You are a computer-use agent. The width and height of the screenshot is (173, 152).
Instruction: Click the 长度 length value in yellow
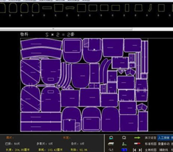(17, 150)
